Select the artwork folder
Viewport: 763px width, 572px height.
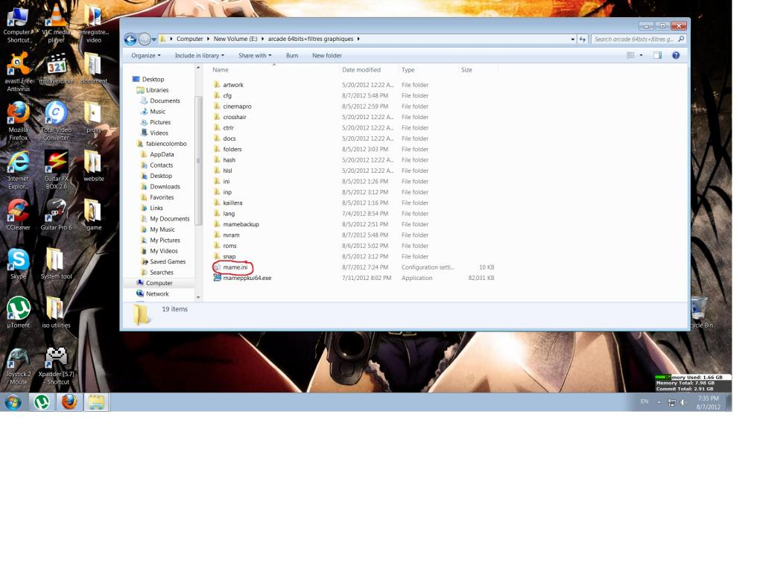coord(233,85)
